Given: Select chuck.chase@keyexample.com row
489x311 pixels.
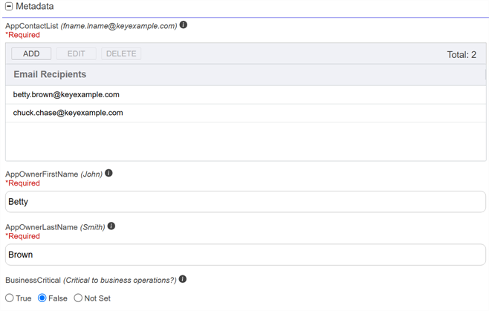Looking at the screenshot, I should point(68,113).
